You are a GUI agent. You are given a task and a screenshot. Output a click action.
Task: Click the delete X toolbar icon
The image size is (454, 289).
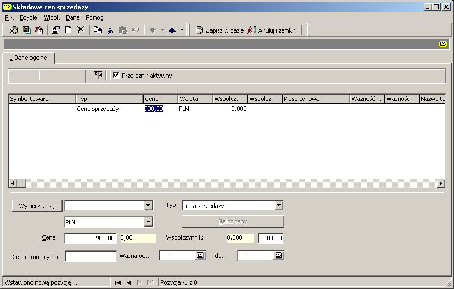click(x=81, y=29)
